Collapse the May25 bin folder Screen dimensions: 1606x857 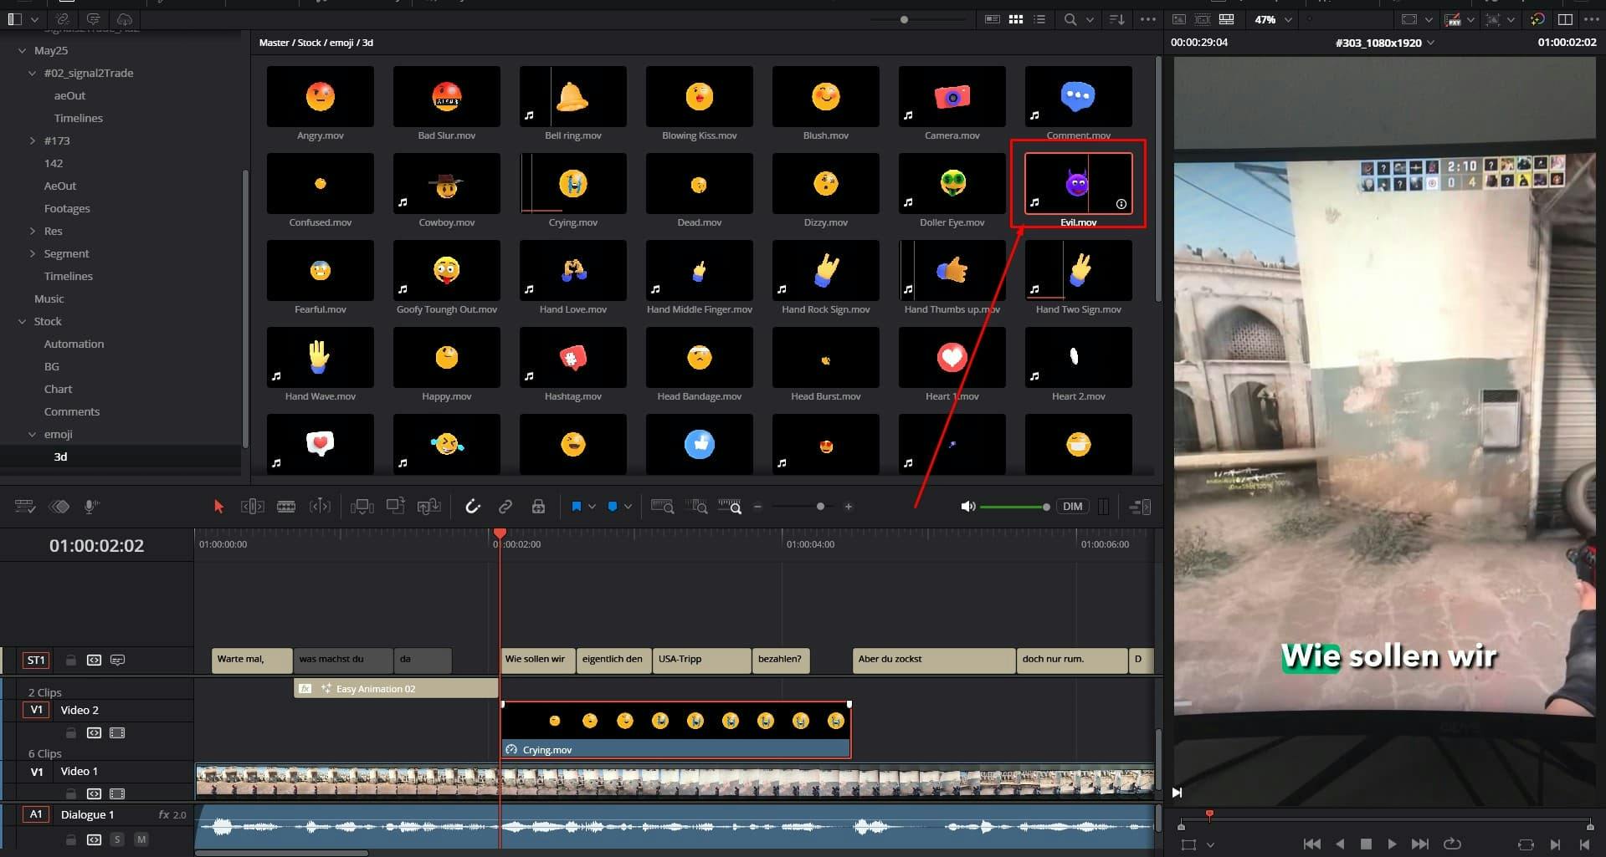point(23,50)
